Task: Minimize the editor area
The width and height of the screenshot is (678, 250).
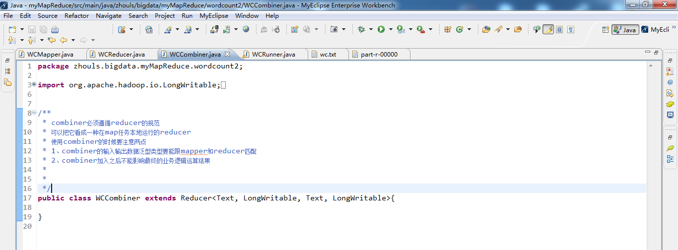Action: [x=647, y=52]
